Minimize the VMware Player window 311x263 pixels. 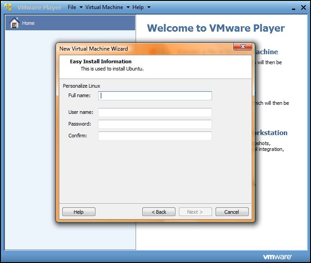tap(293, 8)
